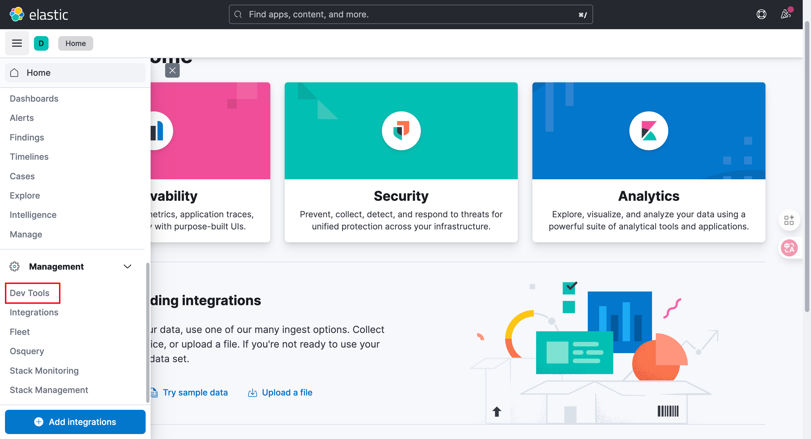Open Findings from the sidebar
811x439 pixels.
pos(27,137)
